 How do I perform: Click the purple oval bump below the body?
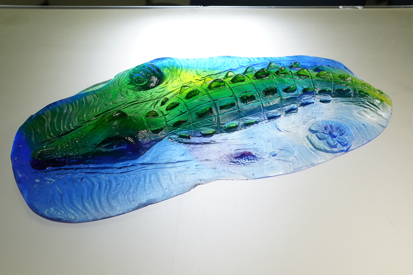coord(244,157)
